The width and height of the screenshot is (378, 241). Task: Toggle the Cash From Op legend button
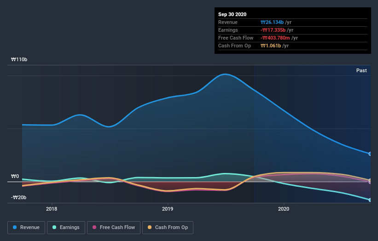coord(168,228)
